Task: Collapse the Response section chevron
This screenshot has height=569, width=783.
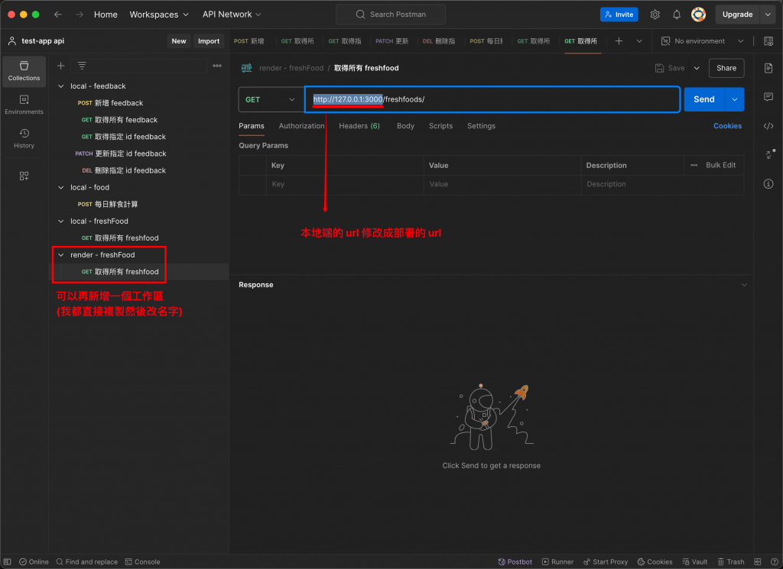Action: pyautogui.click(x=744, y=285)
